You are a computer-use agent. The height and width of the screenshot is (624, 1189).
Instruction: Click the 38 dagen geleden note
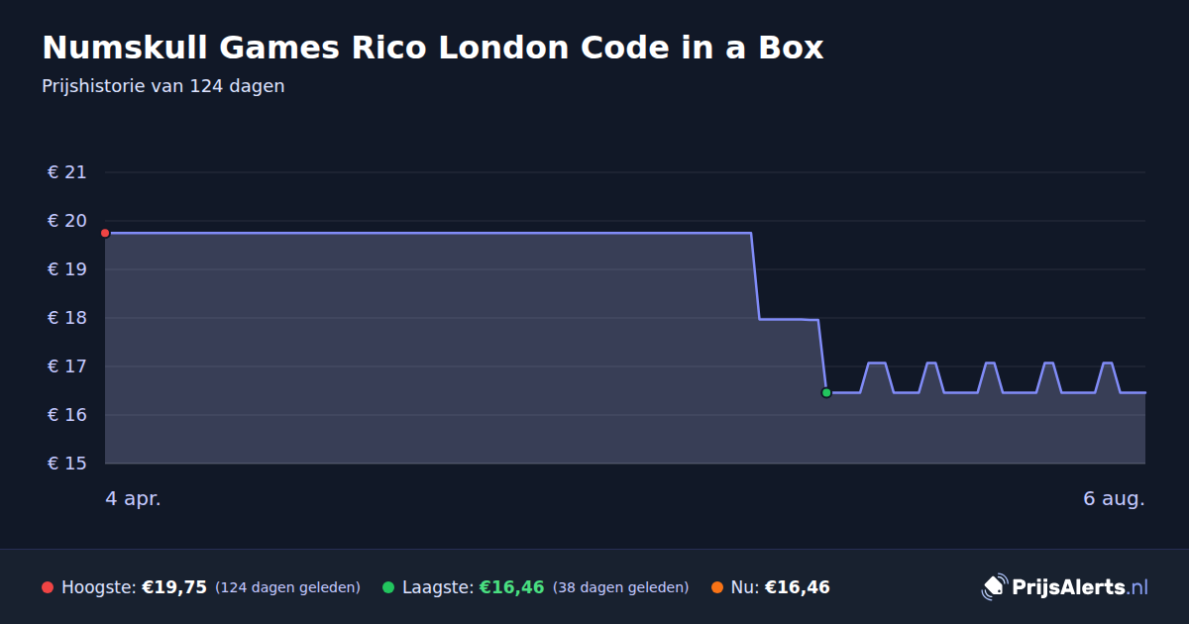pos(620,587)
